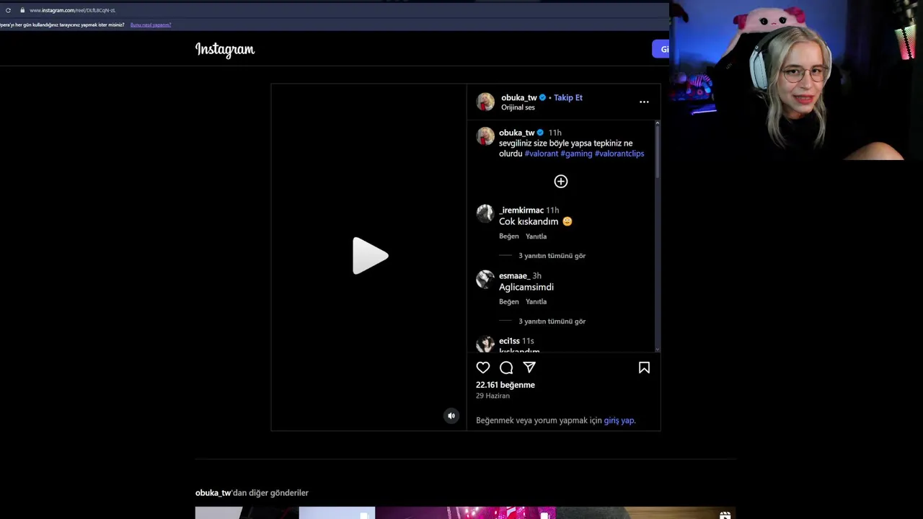Viewport: 923px width, 519px height.
Task: Click eci1ss avatar image
Action: 485,345
